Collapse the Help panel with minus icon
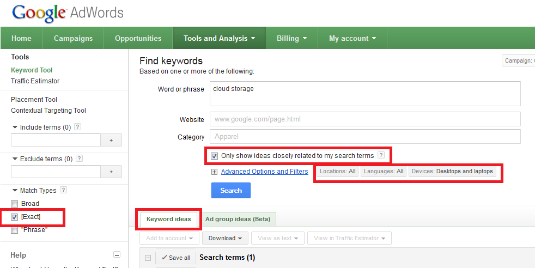This screenshot has width=535, height=268. [x=117, y=255]
